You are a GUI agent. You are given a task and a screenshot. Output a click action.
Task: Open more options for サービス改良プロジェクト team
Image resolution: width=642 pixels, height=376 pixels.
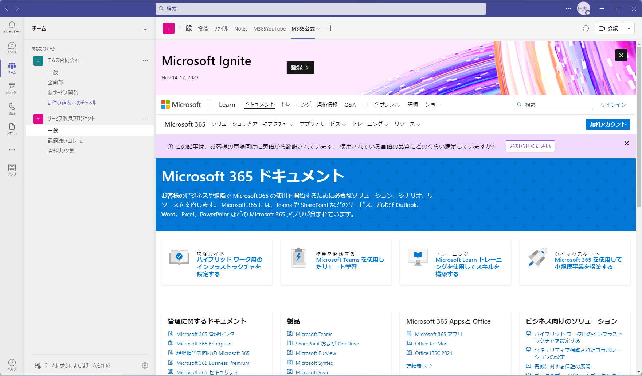tap(145, 119)
